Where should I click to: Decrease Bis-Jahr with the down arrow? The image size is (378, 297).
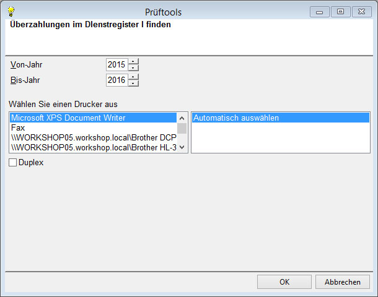pyautogui.click(x=134, y=83)
